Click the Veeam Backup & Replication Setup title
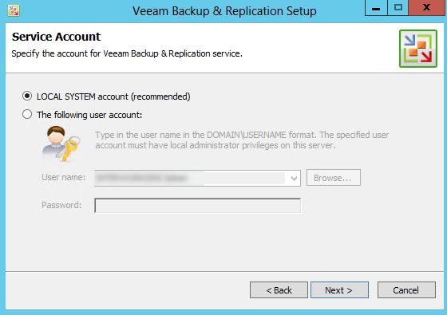This screenshot has height=315, width=447. (224, 11)
